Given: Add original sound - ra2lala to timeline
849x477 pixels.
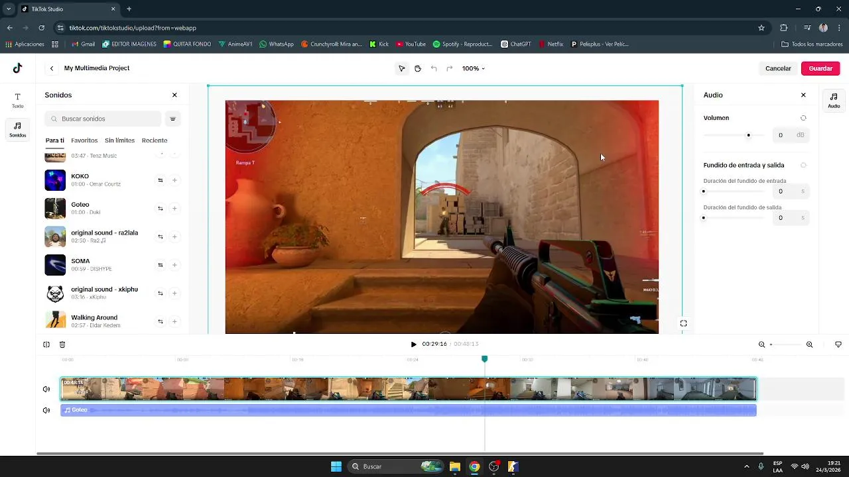Looking at the screenshot, I should pos(174,237).
